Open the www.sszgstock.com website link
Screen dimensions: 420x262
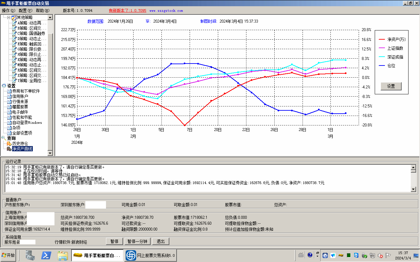coord(166,11)
